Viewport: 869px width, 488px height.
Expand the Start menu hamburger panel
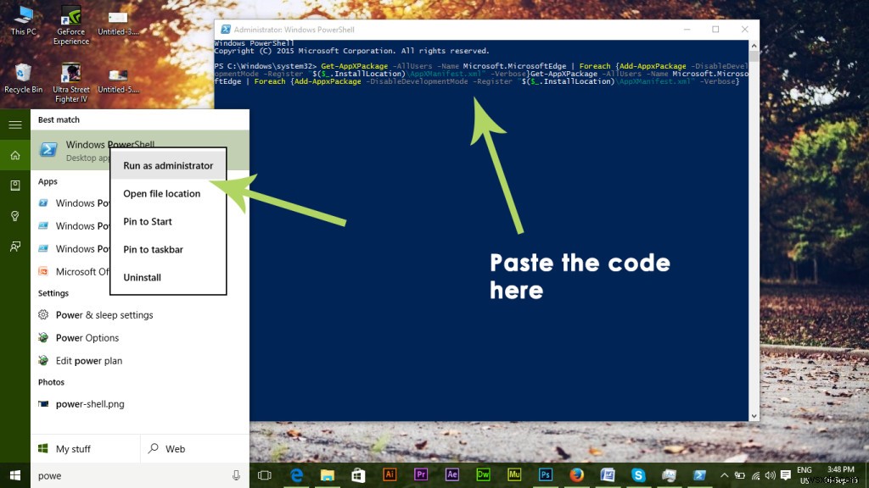point(14,124)
